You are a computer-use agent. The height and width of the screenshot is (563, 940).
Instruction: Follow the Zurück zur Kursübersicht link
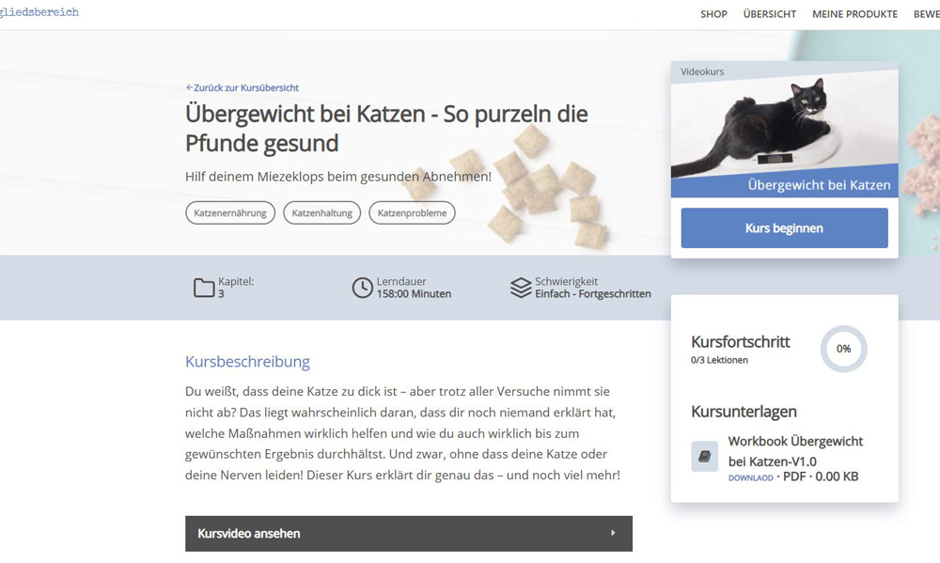coord(243,86)
